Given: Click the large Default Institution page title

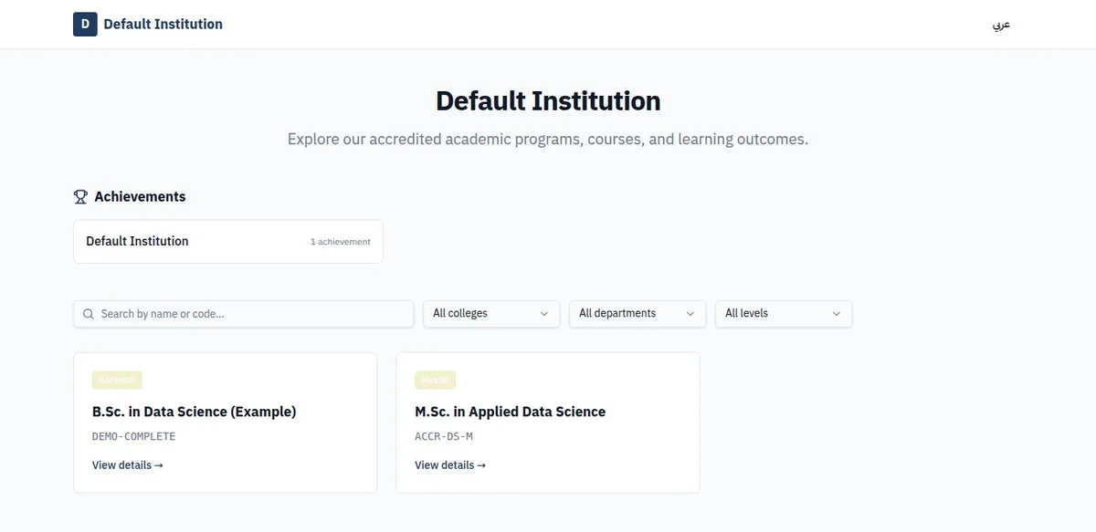Looking at the screenshot, I should [548, 100].
